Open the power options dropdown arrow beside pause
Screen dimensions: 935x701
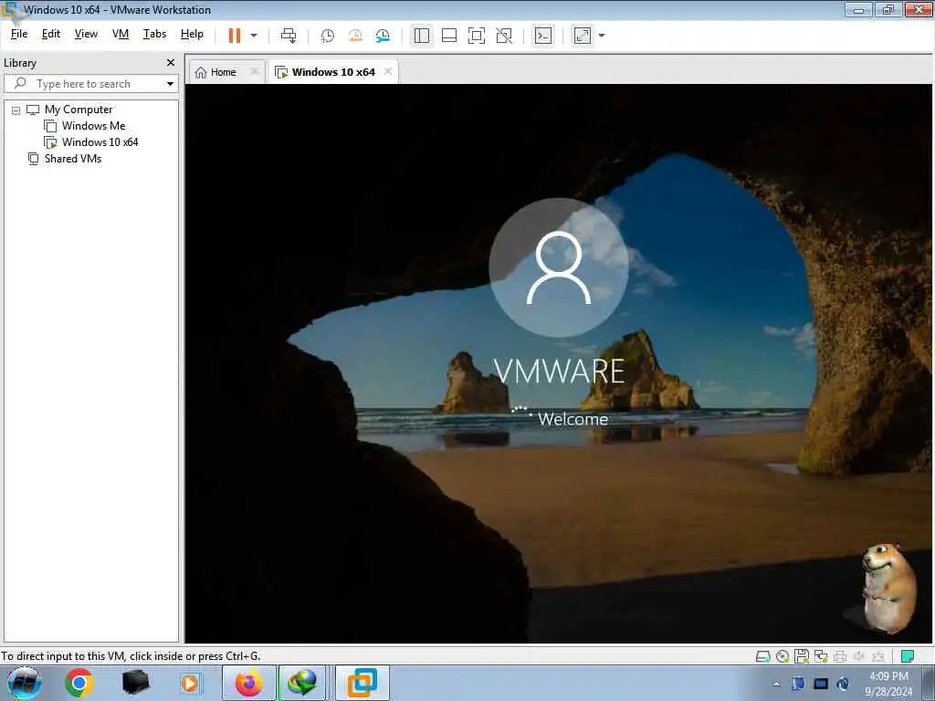point(254,36)
